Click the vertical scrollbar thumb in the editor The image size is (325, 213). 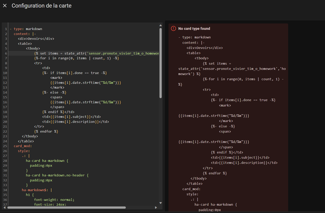[160, 63]
